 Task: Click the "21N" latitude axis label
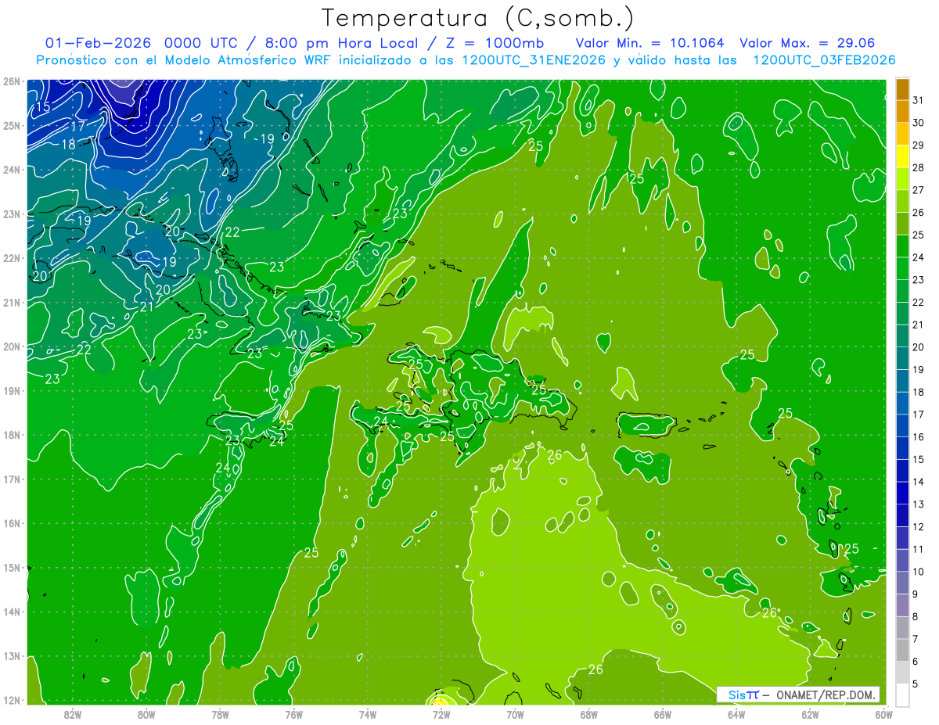11,303
